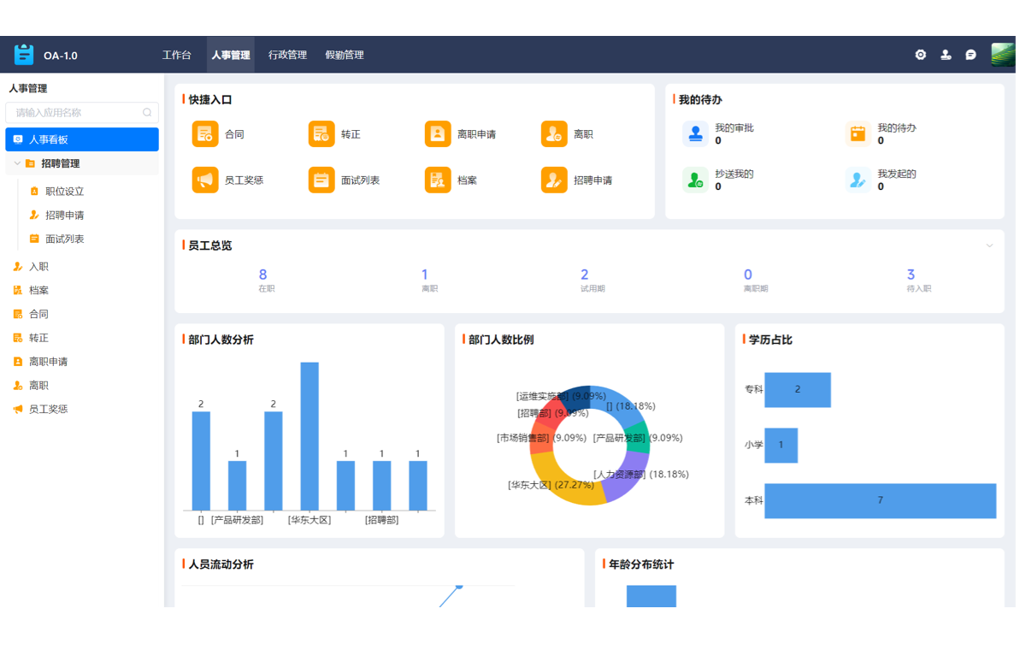Collapse the 招聘管理 tree group

17,163
